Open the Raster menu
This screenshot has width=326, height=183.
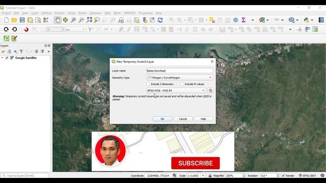coord(83,13)
